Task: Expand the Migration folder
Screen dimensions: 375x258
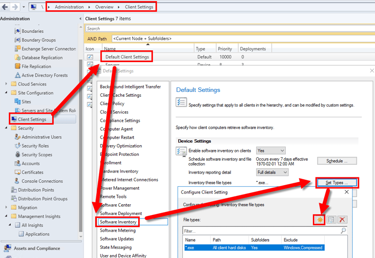Action: click(6, 207)
